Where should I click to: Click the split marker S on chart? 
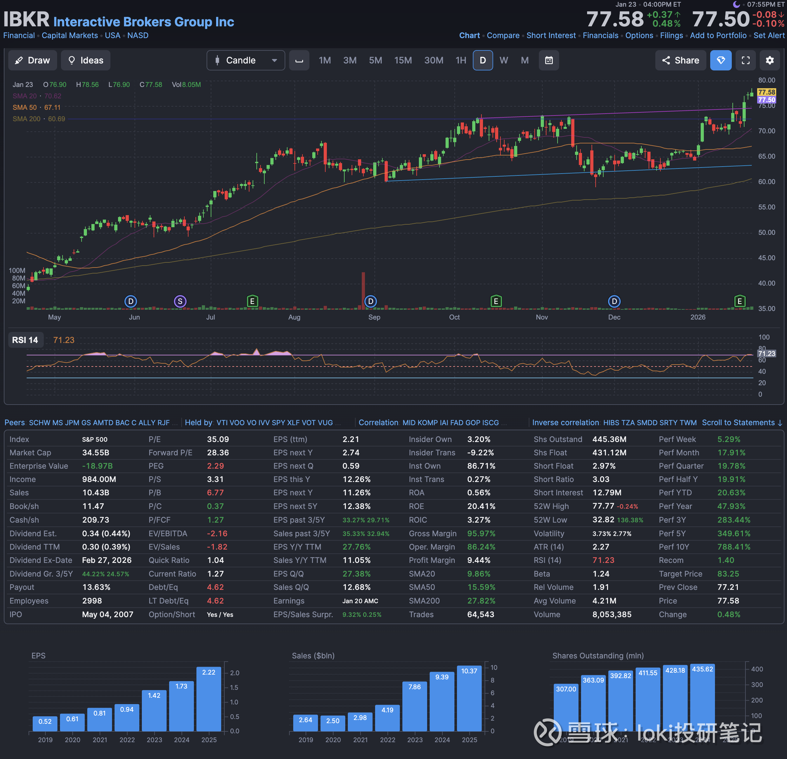180,301
